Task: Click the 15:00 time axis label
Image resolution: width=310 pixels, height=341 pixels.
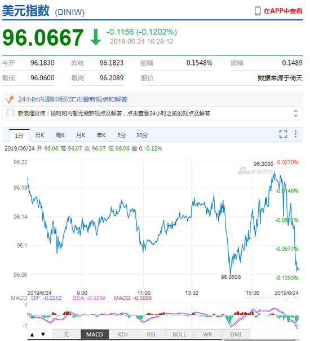Action: tap(253, 293)
